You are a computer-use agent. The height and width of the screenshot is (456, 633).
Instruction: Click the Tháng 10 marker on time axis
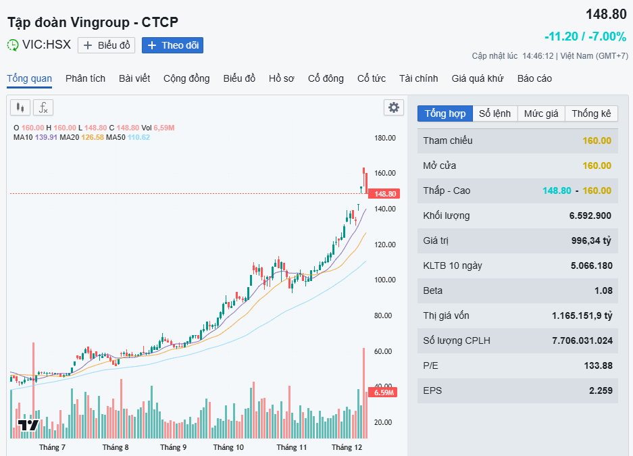228,447
